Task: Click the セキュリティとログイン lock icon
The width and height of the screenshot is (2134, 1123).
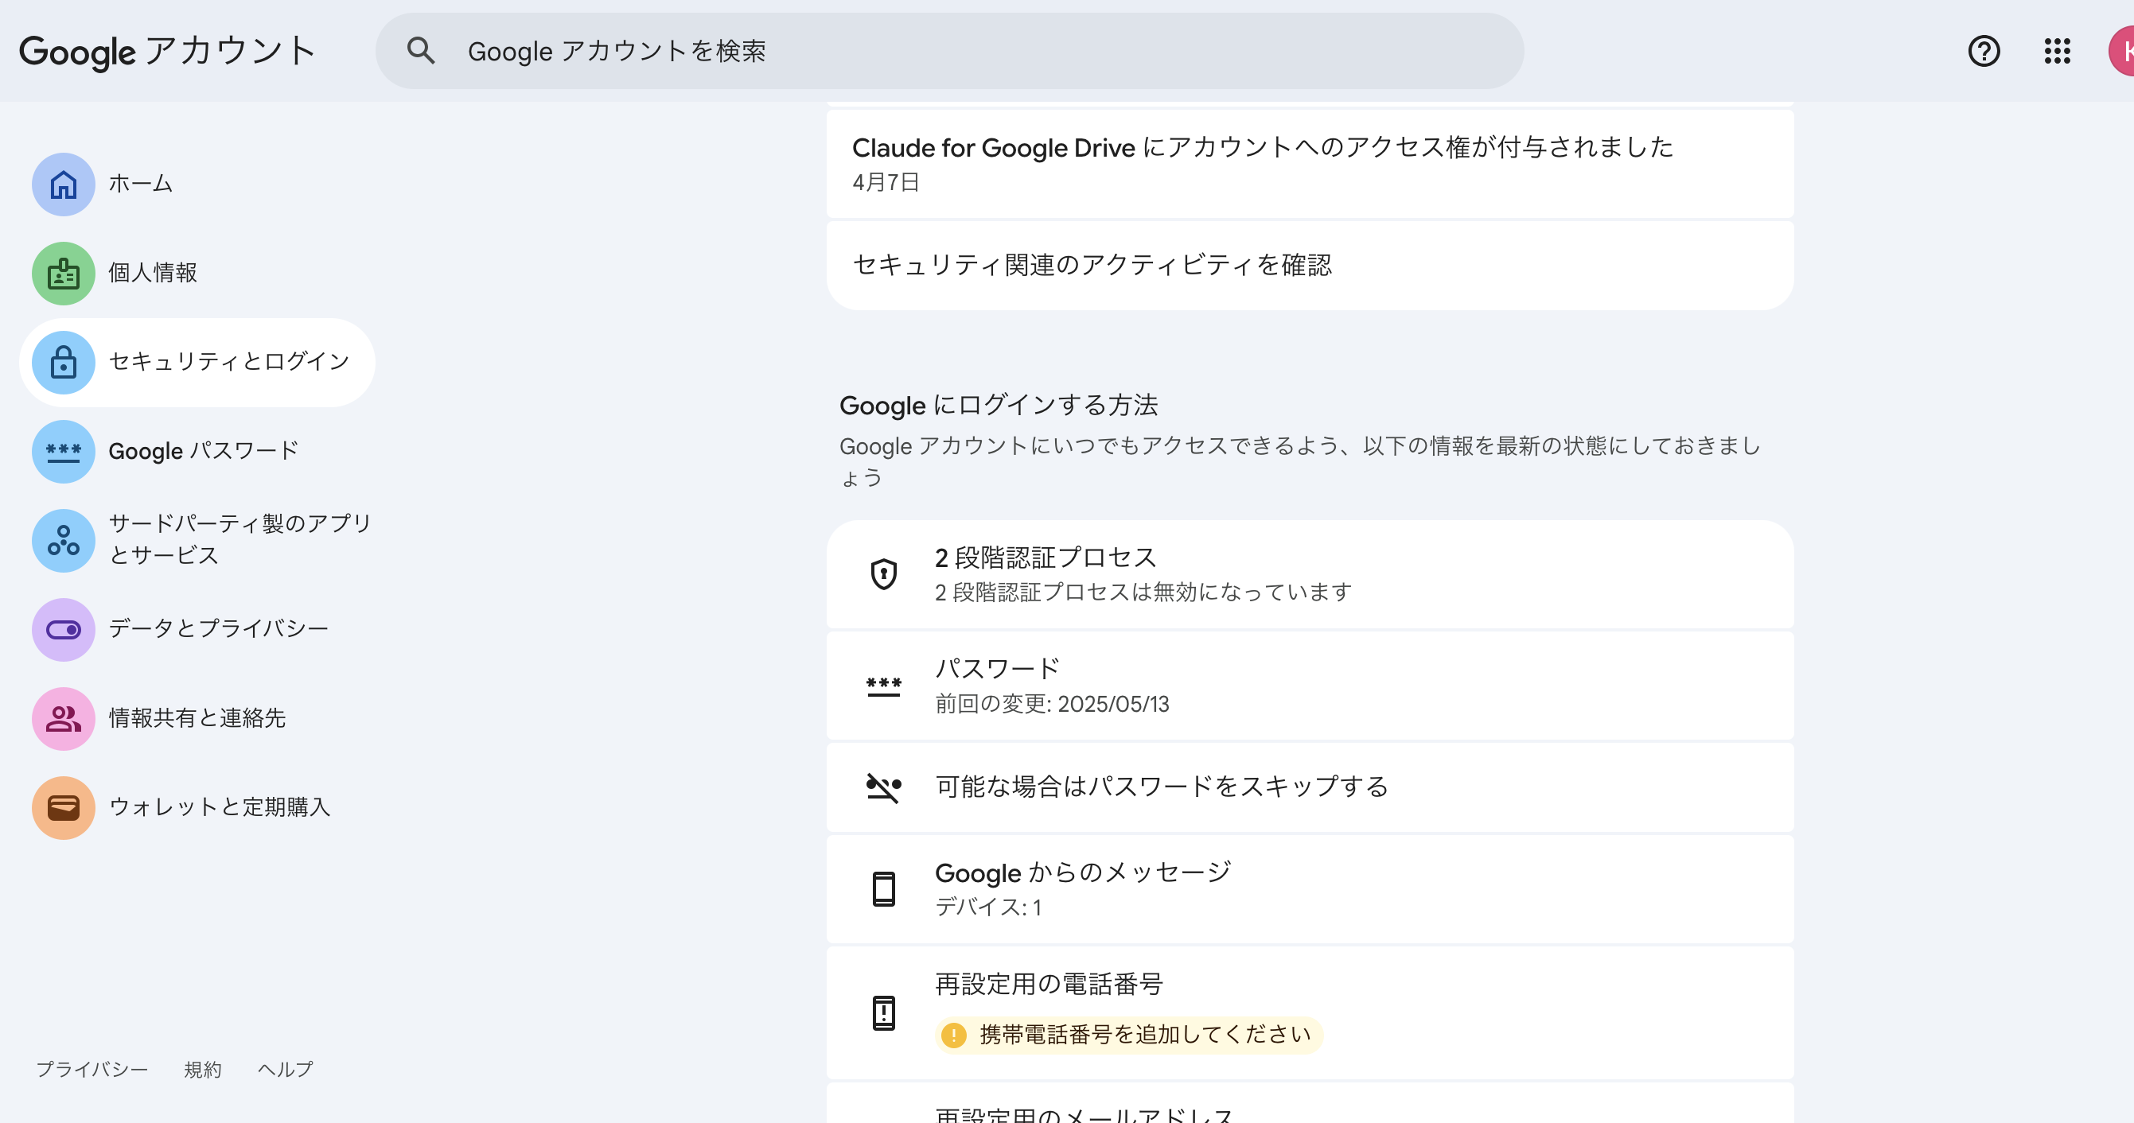Action: pyautogui.click(x=63, y=362)
